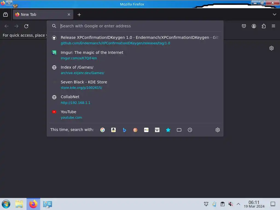Expand the list all tabs chevron
The width and height of the screenshot is (280, 210).
275,14
